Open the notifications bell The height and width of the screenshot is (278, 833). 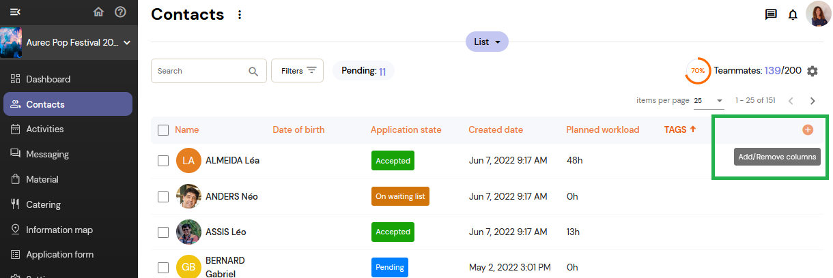coord(793,14)
